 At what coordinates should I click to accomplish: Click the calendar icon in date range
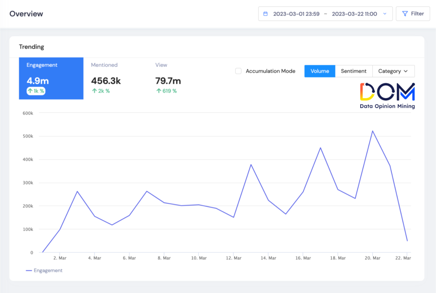[266, 14]
